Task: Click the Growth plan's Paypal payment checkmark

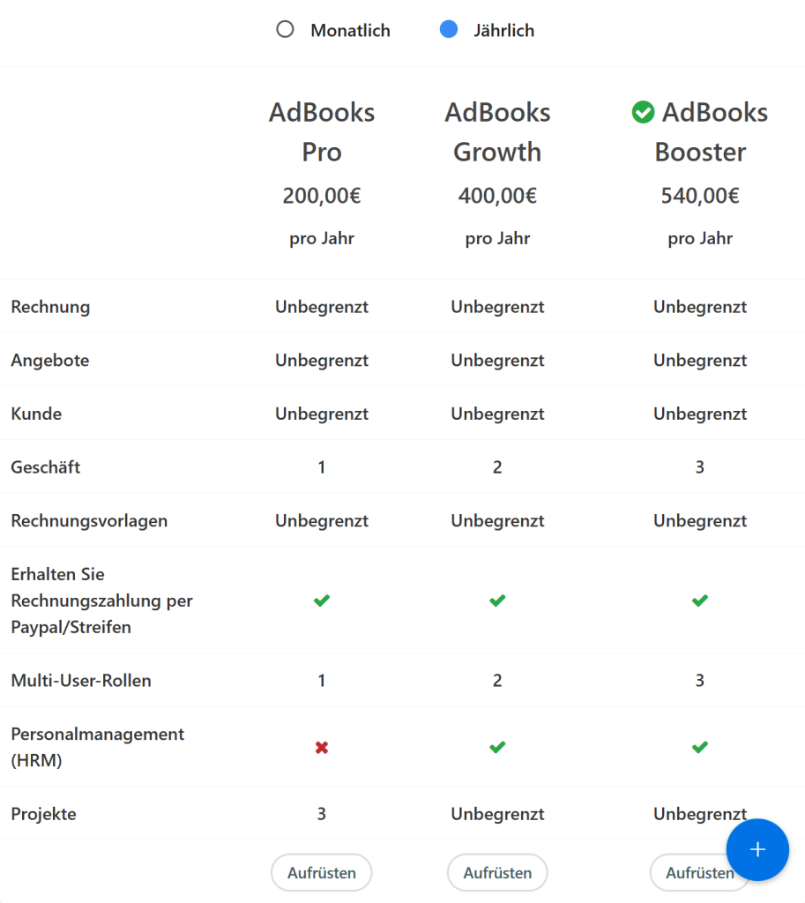Action: click(497, 601)
